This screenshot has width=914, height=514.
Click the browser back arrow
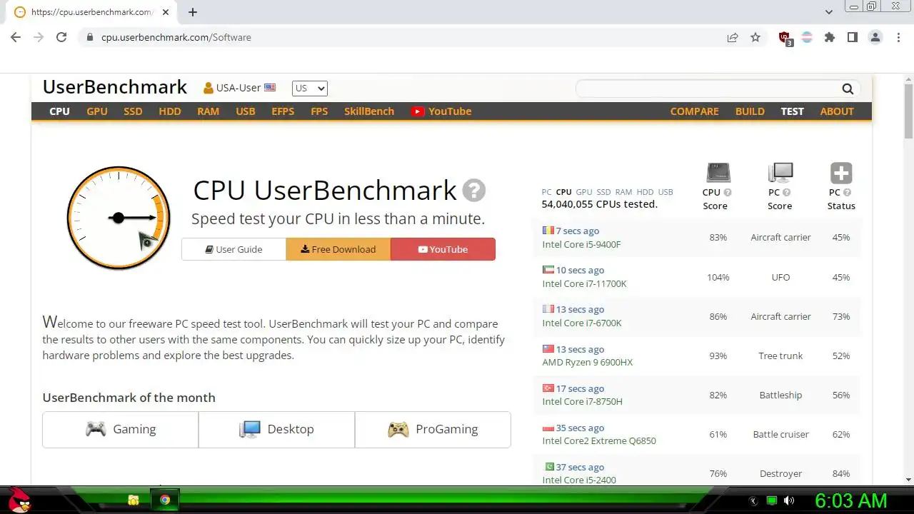coord(16,37)
